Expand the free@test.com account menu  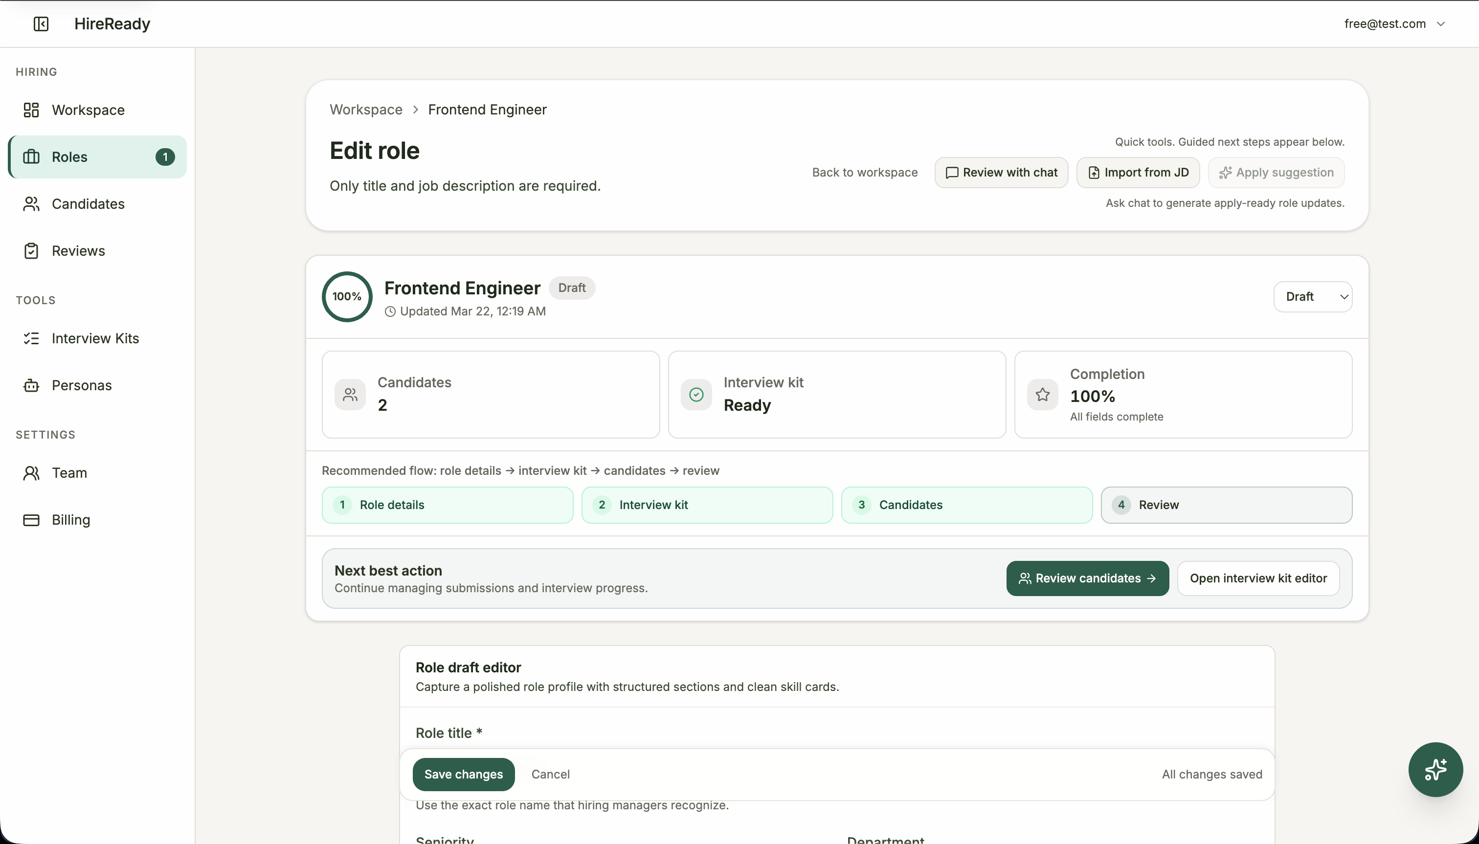point(1395,24)
